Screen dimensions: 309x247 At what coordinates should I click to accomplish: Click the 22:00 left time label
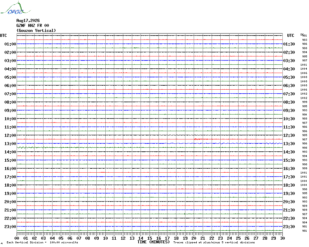(x=10, y=218)
